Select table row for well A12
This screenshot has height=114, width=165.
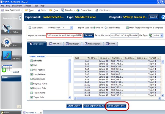[117, 90]
